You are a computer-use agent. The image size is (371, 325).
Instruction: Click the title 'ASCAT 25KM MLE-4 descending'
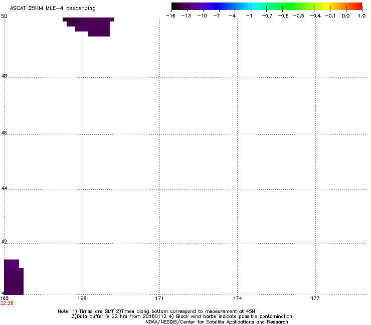[53, 8]
